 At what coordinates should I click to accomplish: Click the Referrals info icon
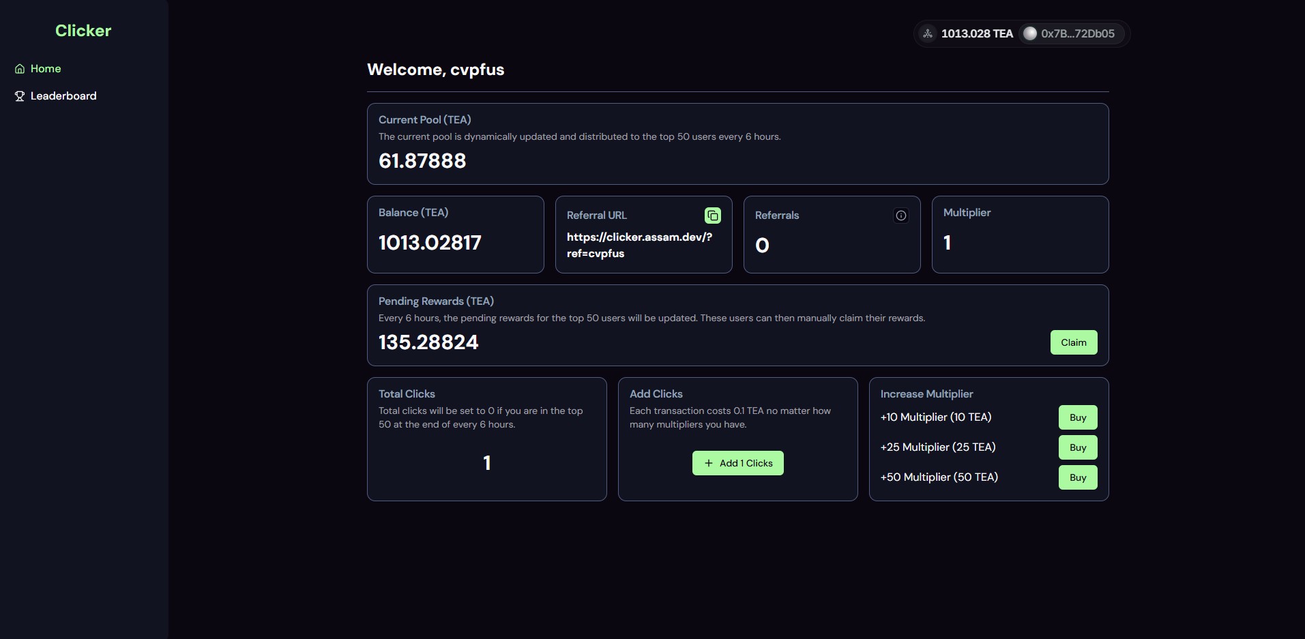click(900, 216)
